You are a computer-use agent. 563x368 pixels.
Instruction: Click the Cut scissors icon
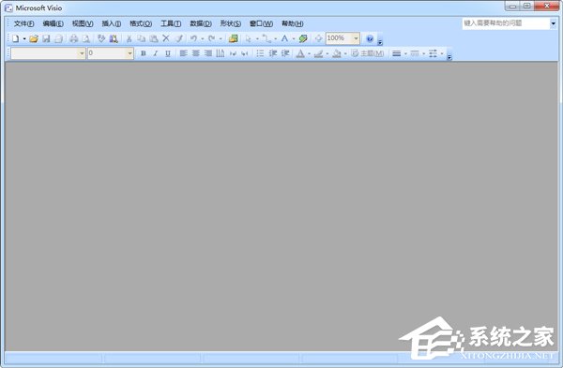click(129, 38)
